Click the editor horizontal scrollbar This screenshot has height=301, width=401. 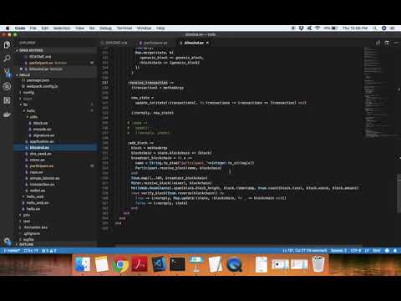(238, 246)
